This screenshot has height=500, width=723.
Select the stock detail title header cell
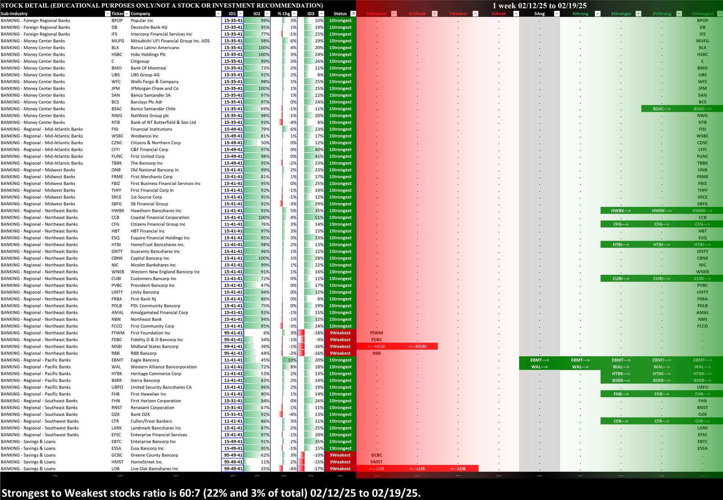tap(162, 5)
